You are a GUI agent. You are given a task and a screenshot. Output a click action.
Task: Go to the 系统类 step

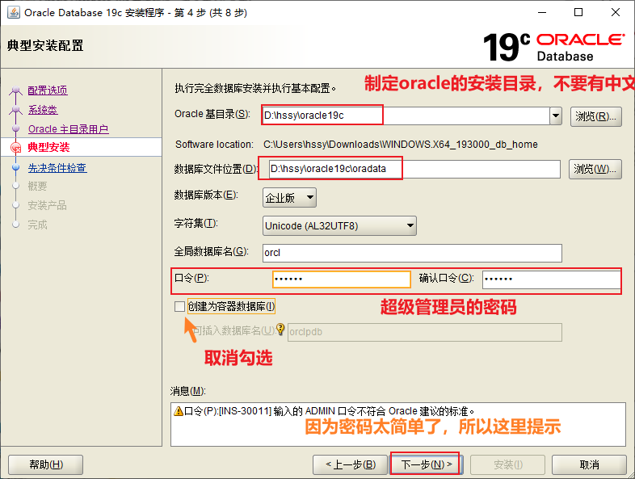[43, 110]
